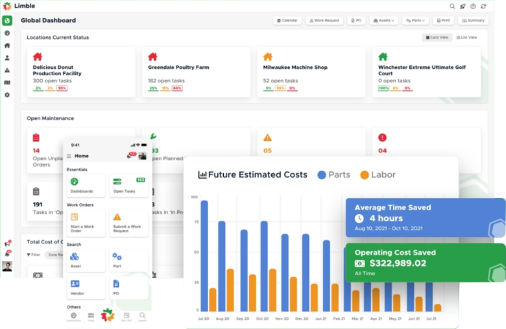The width and height of the screenshot is (506, 329).
Task: Open PO tile in mobile app
Action: coord(128,287)
